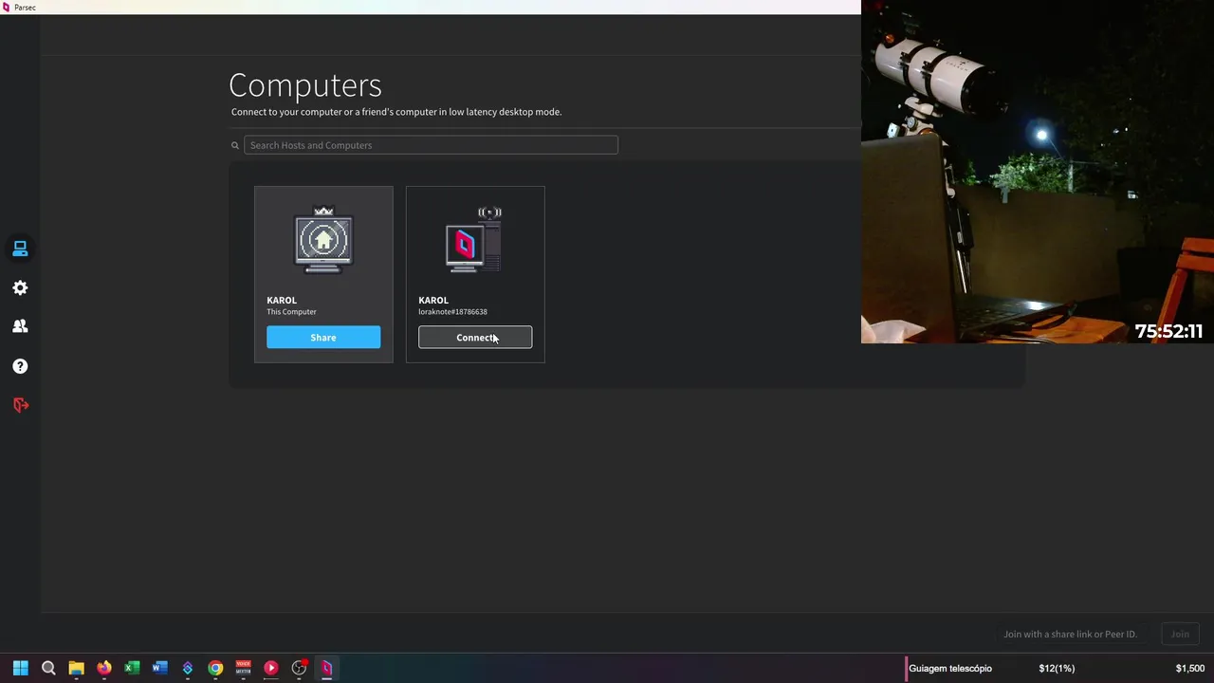Connect to KAROL loraknote computer
The height and width of the screenshot is (683, 1214).
[475, 338]
